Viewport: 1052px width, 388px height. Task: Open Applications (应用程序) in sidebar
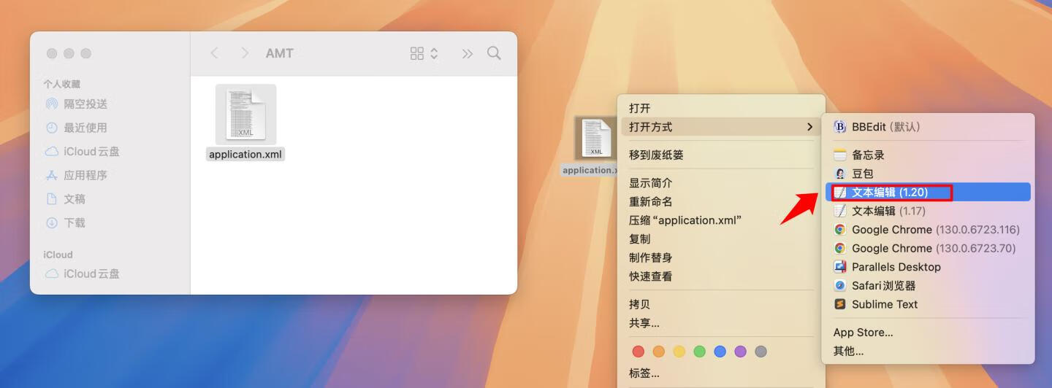pos(85,175)
